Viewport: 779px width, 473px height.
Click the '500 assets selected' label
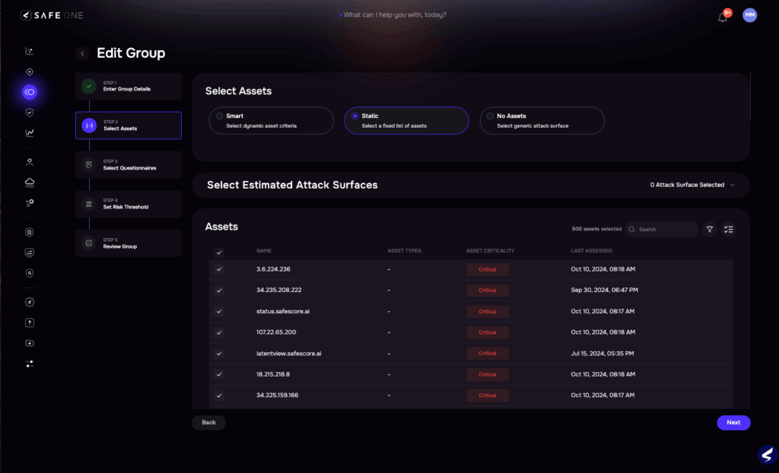click(x=596, y=229)
